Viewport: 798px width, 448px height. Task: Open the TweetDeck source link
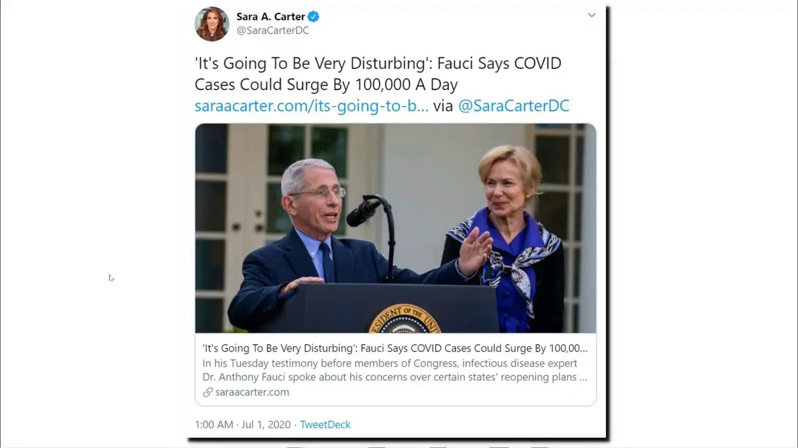(x=325, y=424)
